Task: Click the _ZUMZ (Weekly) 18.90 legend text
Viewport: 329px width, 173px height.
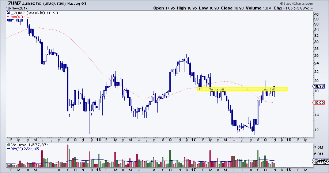Action: (x=34, y=13)
